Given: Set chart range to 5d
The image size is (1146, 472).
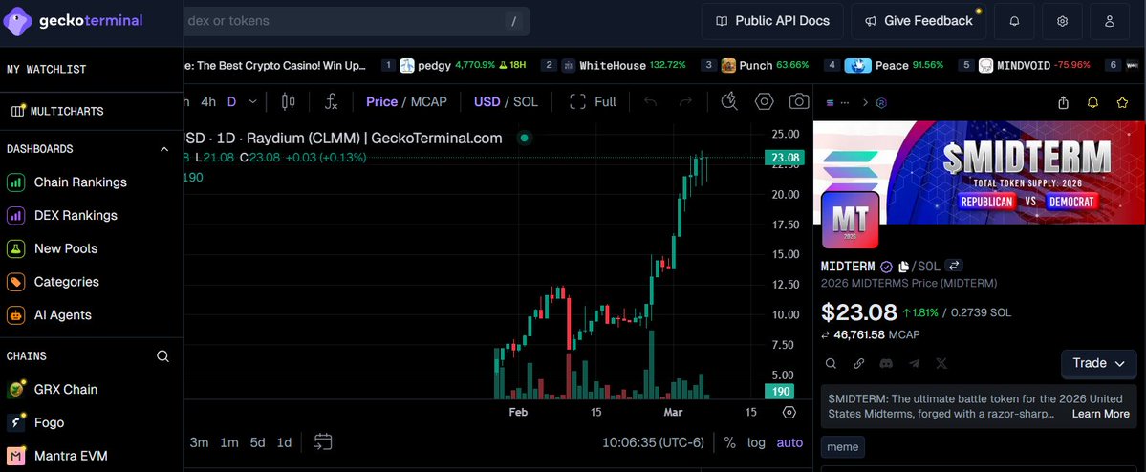Looking at the screenshot, I should (x=258, y=442).
